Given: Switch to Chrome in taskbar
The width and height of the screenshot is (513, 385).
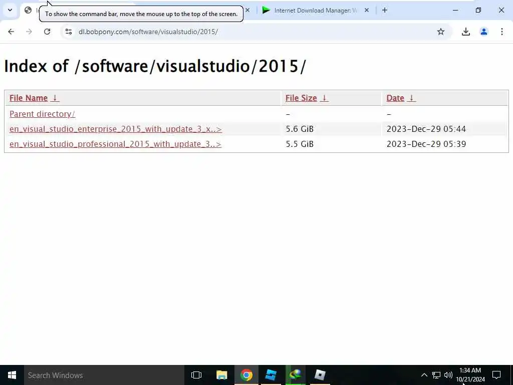Looking at the screenshot, I should (246, 375).
